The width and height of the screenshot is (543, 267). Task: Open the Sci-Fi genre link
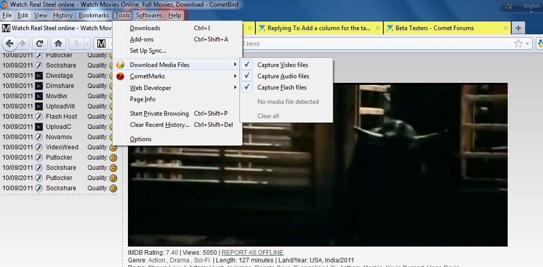coord(202,260)
